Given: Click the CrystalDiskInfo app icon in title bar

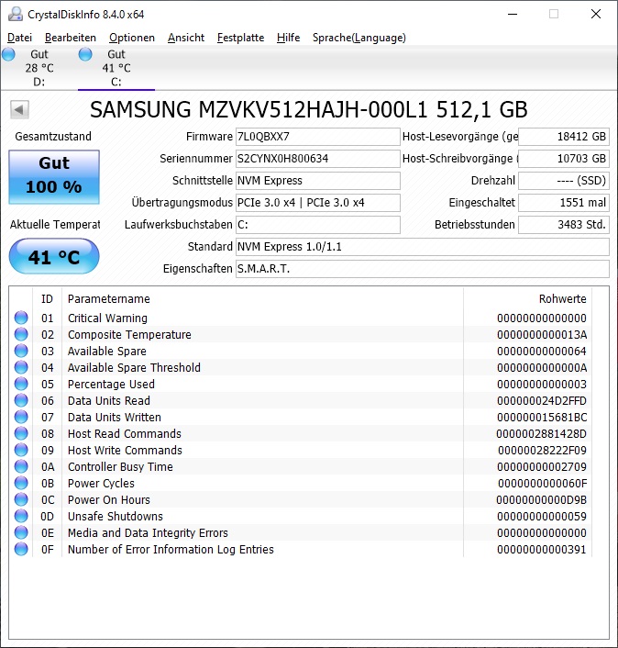Looking at the screenshot, I should 16,14.
